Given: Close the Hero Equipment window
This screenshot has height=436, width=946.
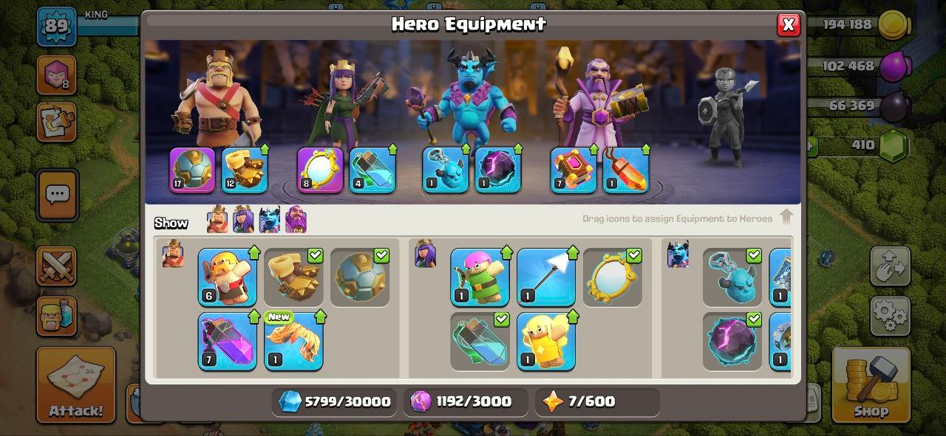Looking at the screenshot, I should click(x=789, y=25).
